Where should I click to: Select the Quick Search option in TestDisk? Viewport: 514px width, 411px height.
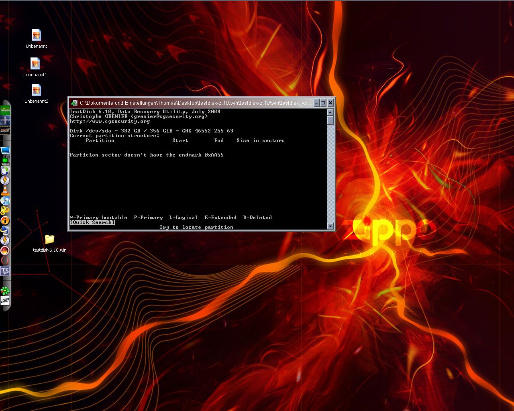tap(92, 222)
